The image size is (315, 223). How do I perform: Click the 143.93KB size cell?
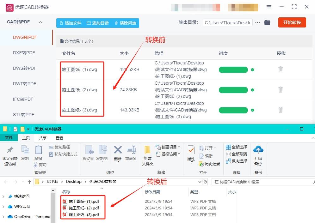click(x=130, y=110)
